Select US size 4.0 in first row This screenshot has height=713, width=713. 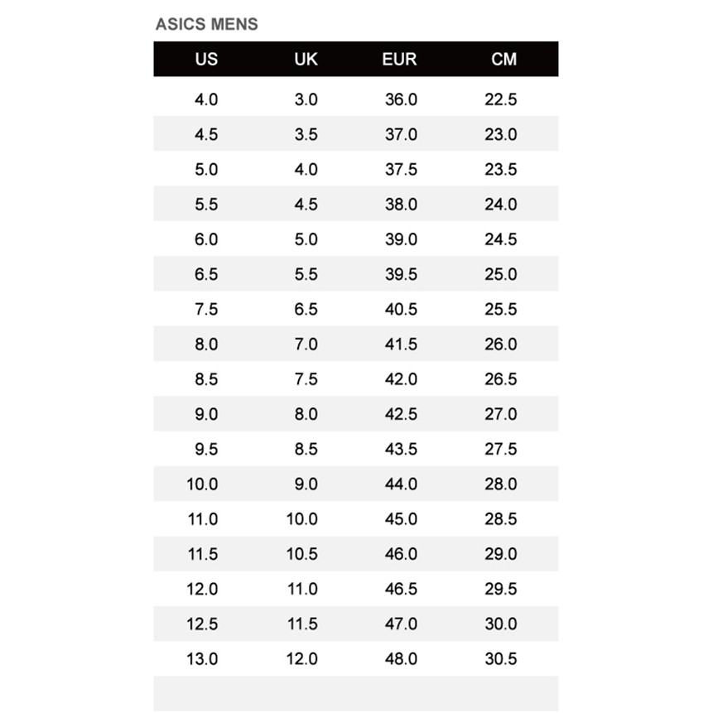click(206, 99)
